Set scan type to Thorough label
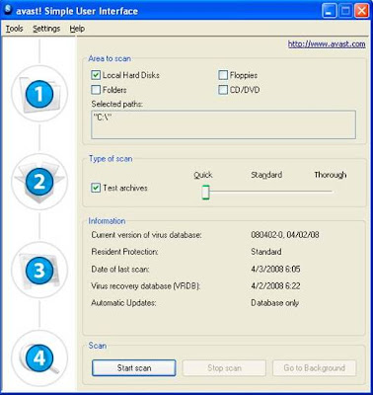Screen dimensions: 373x395 (x=331, y=175)
